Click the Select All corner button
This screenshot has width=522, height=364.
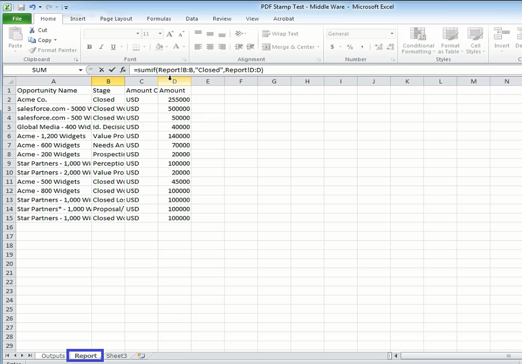point(10,81)
